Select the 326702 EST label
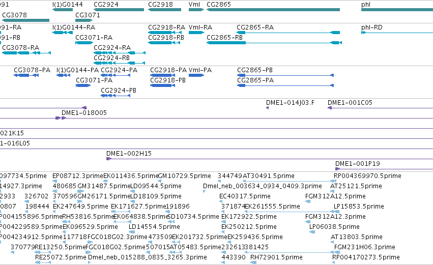433x265 pixels. 36,196
